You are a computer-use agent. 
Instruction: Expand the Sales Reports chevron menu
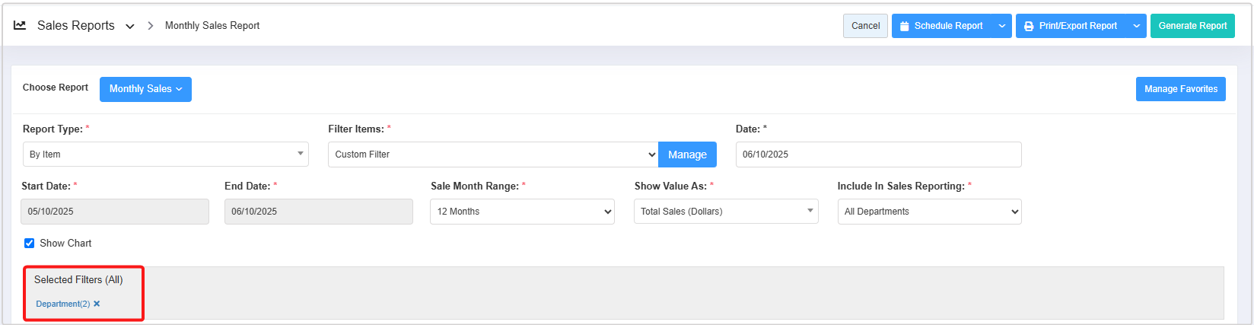tap(130, 27)
